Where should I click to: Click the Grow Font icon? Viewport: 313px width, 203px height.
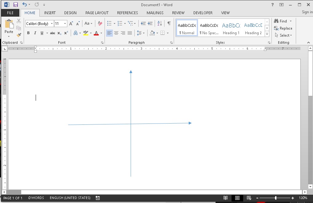71,23
